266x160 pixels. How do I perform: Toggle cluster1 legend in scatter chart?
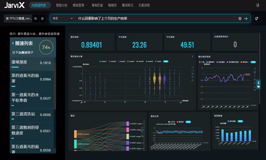click(103, 61)
